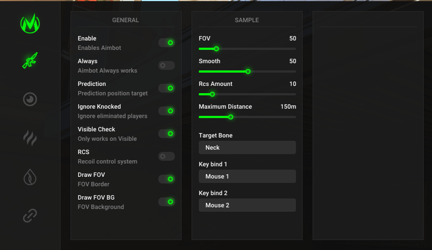Toggle the Enable switch off
The height and width of the screenshot is (250, 432).
coord(167,43)
